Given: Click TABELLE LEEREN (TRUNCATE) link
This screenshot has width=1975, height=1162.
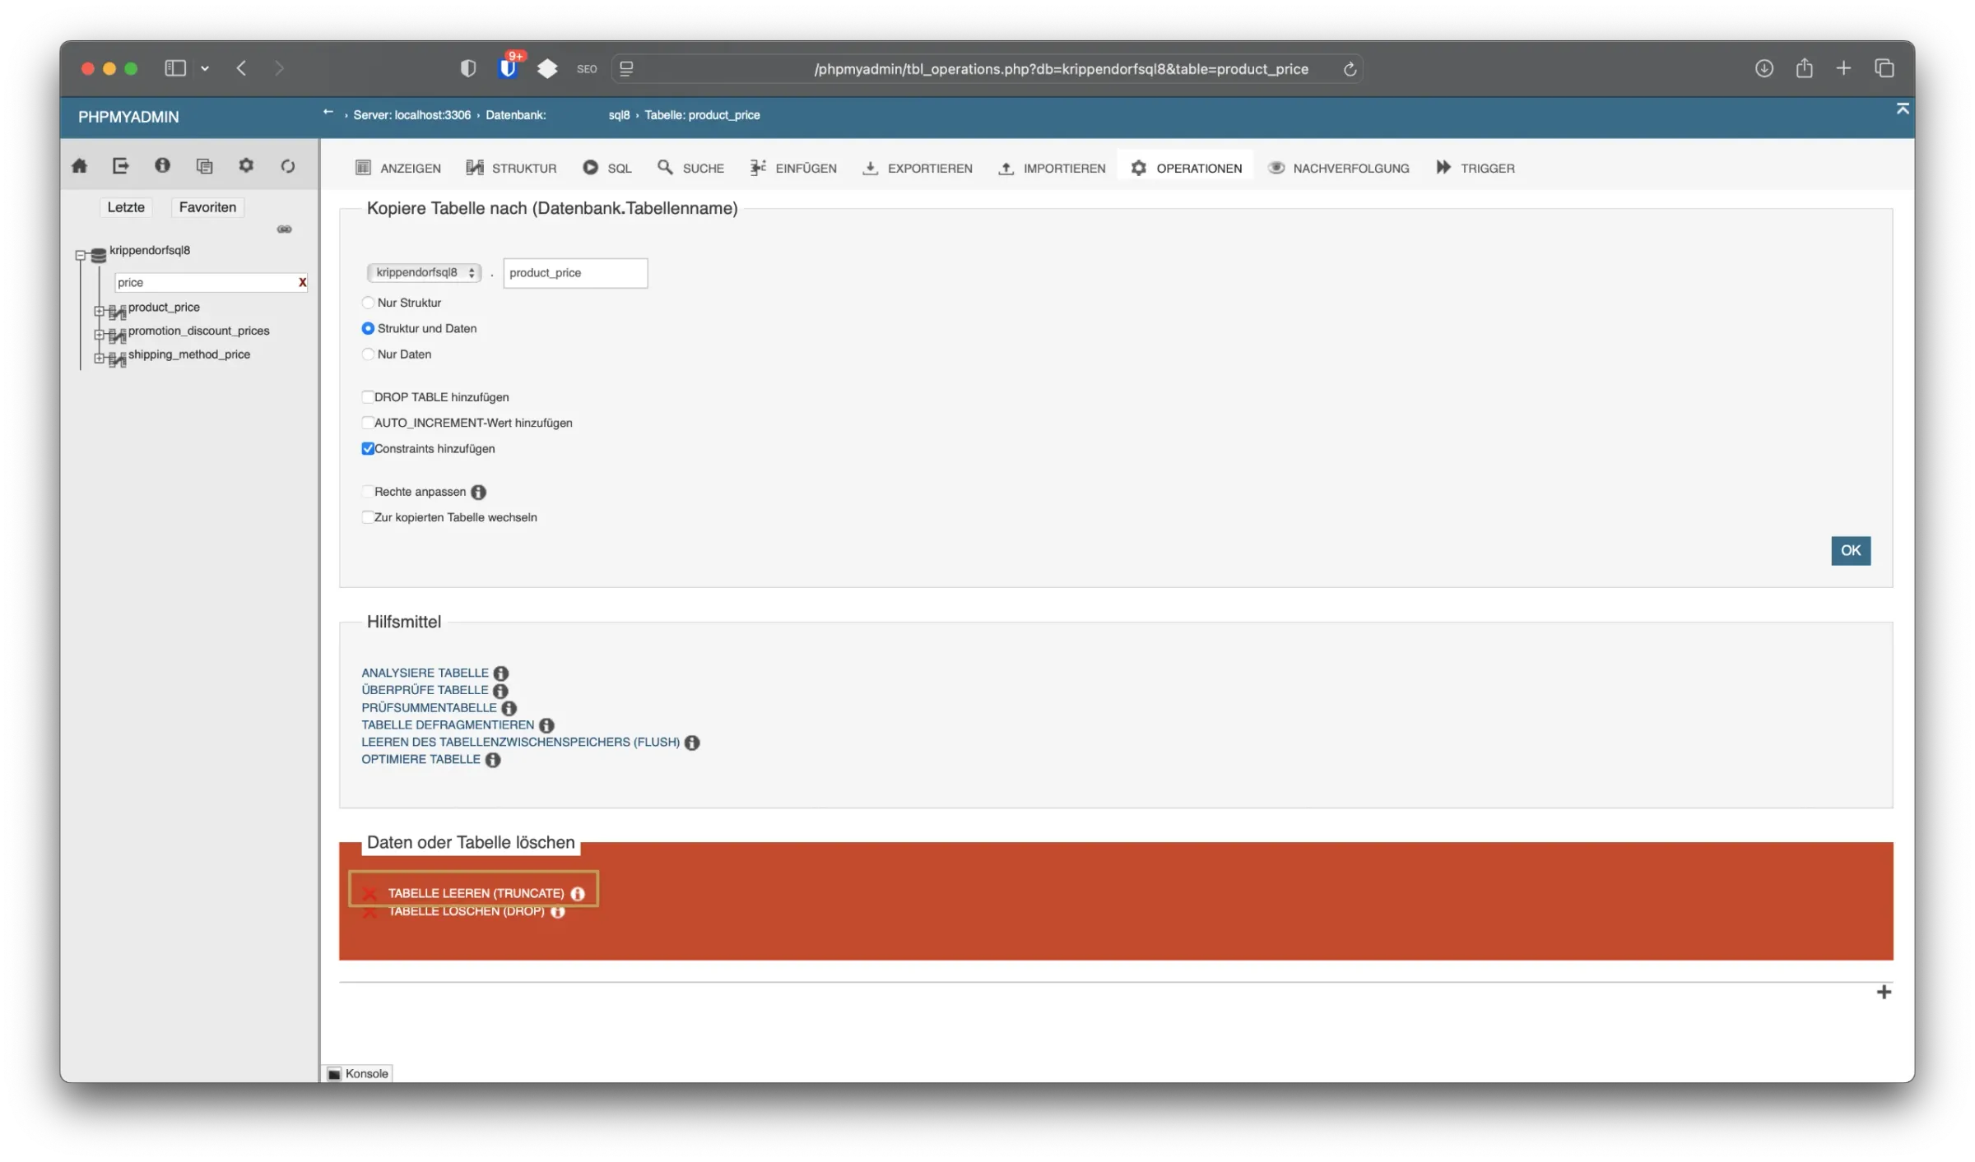Looking at the screenshot, I should click(x=476, y=893).
